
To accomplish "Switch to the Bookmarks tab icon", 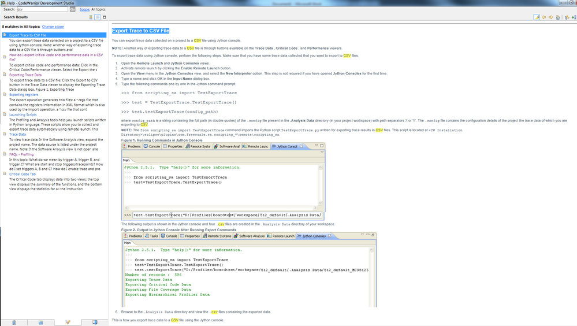I will pos(95,323).
